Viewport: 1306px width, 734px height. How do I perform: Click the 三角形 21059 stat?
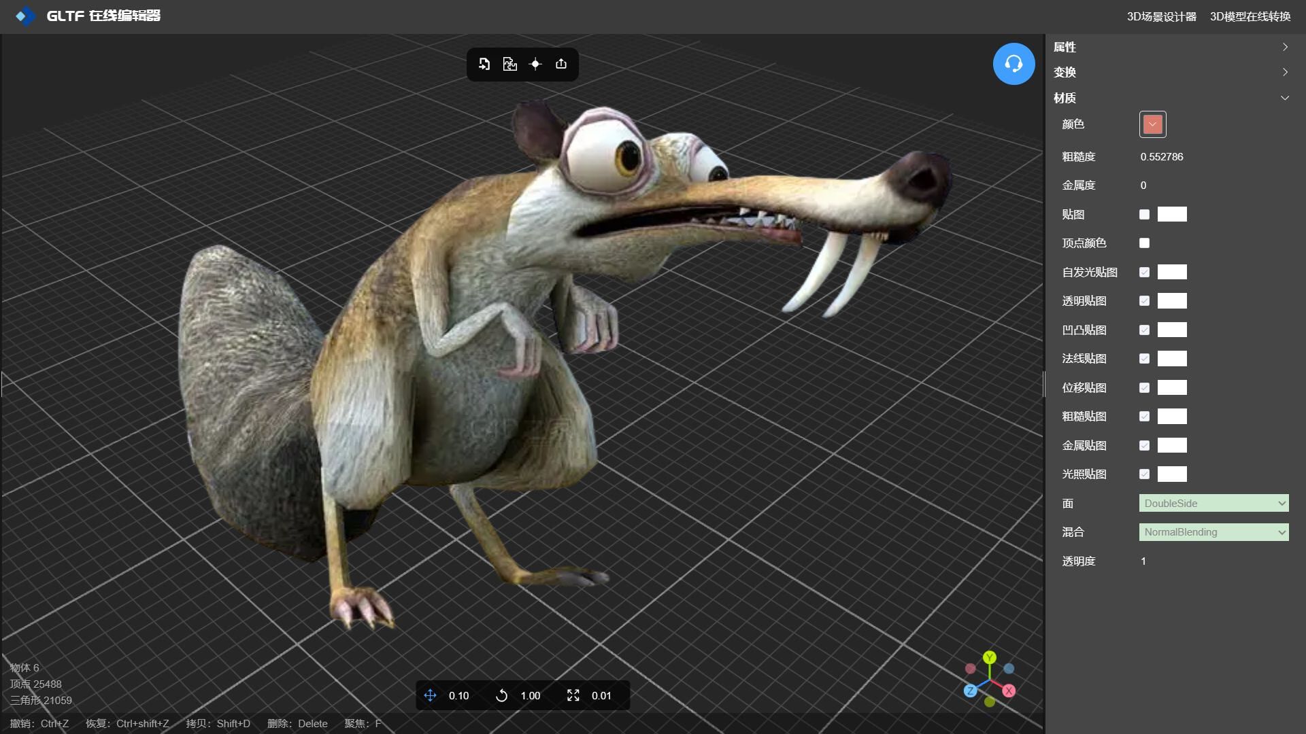[41, 700]
